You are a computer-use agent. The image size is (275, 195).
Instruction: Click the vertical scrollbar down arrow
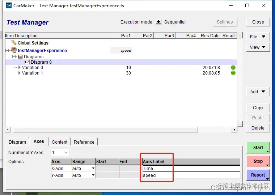pyautogui.click(x=240, y=124)
